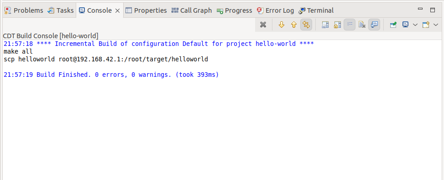The height and width of the screenshot is (180, 444).
Task: Toggle bring console to top on output
Action: pos(374,25)
